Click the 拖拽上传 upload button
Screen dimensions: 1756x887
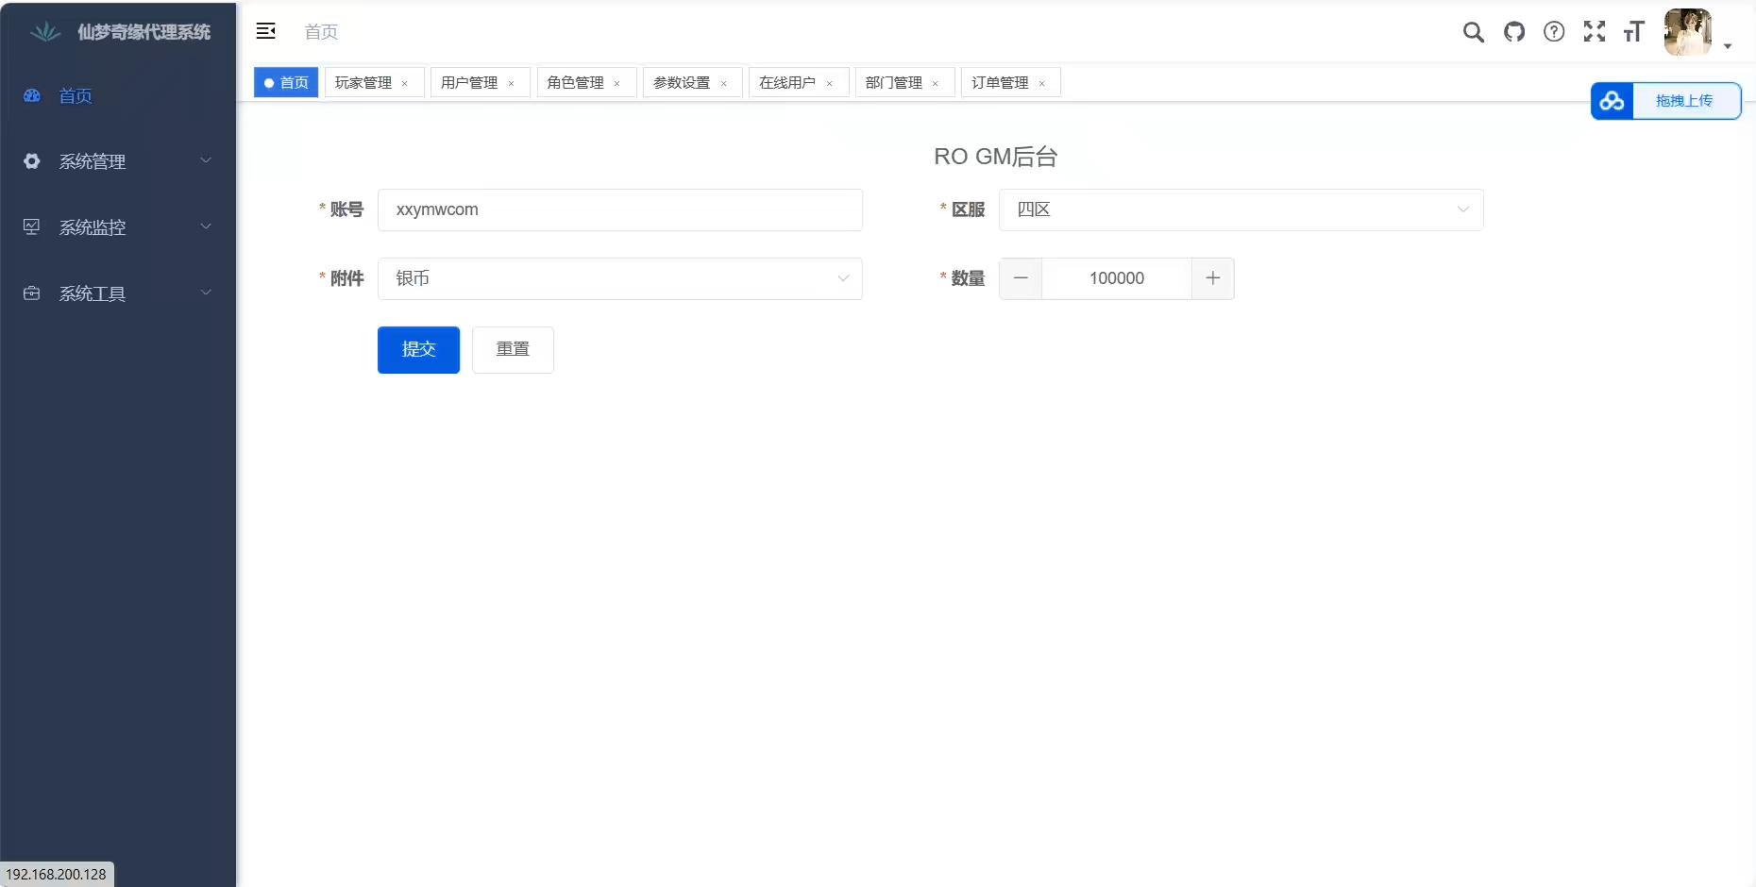click(1684, 101)
